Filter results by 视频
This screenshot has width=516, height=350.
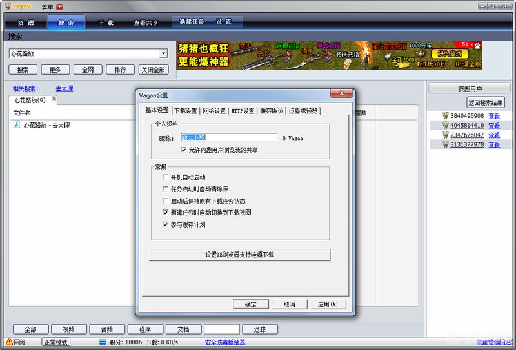point(69,329)
